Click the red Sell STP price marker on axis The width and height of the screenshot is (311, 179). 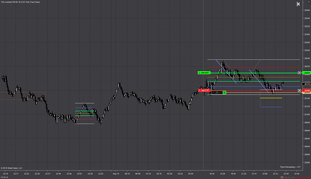307,90
